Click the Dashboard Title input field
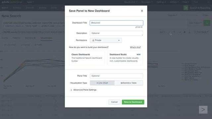 (116, 23)
